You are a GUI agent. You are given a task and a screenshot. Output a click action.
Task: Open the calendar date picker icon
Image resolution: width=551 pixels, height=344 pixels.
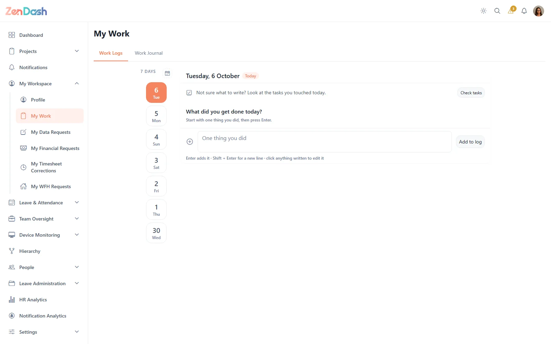[x=167, y=73]
